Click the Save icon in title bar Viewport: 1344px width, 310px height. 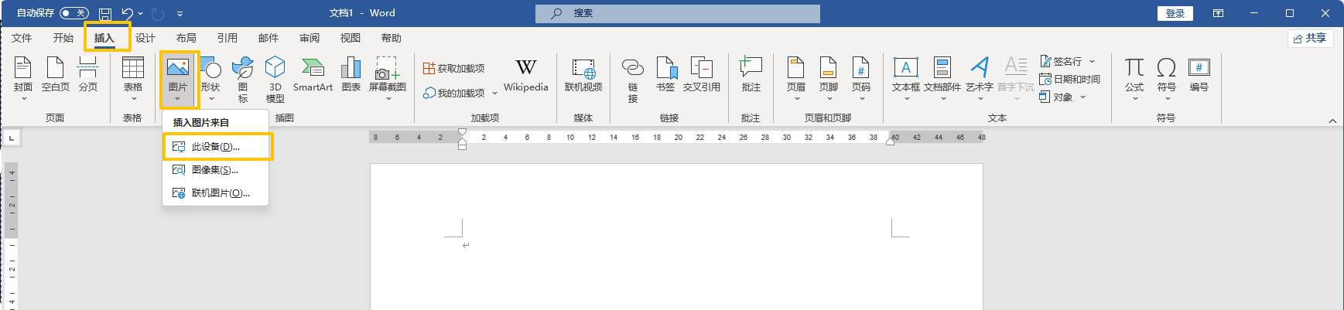coord(104,13)
